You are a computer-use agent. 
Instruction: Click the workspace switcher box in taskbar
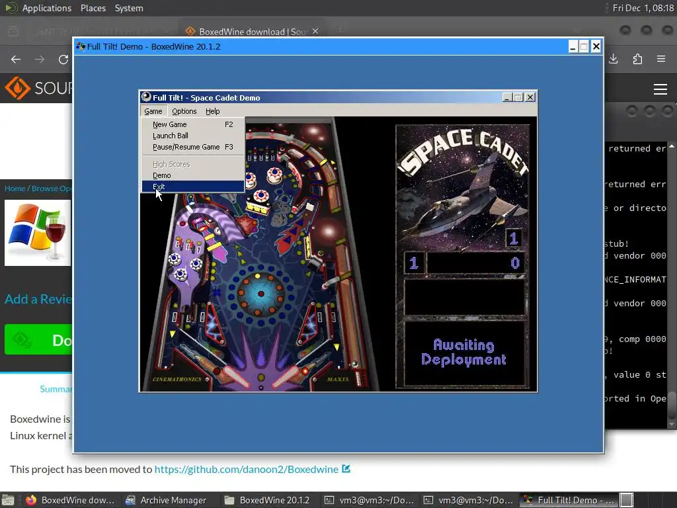pyautogui.click(x=627, y=500)
